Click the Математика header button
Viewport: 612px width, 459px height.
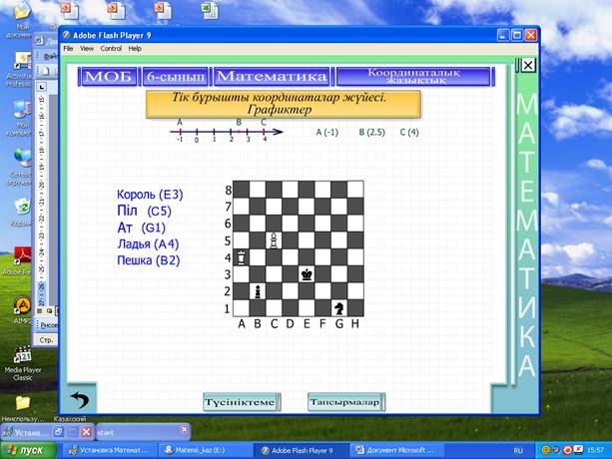tap(272, 76)
